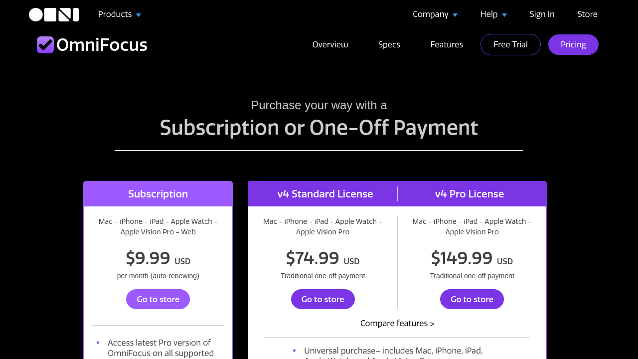The image size is (638, 359).
Task: Open the Features tab
Action: pyautogui.click(x=447, y=45)
